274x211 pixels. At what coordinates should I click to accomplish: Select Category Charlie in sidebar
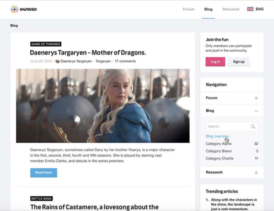click(220, 158)
